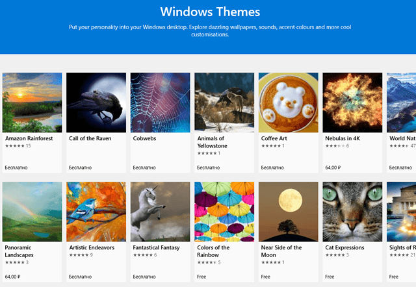Click Free under Near Side of the Moon
416x287 pixels.
(266, 277)
